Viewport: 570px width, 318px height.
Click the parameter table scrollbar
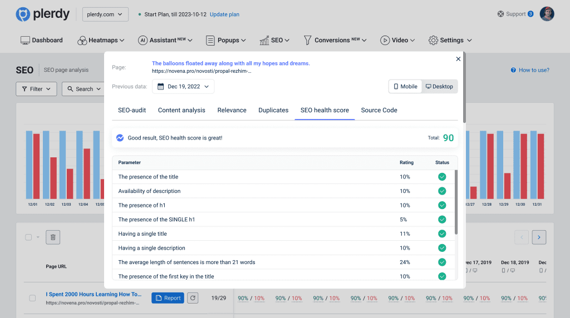pyautogui.click(x=456, y=202)
